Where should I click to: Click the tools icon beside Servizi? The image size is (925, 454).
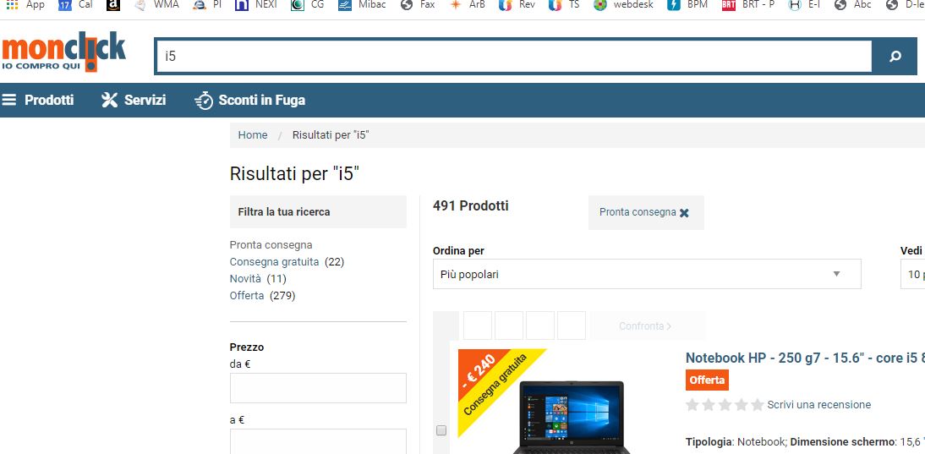point(110,101)
